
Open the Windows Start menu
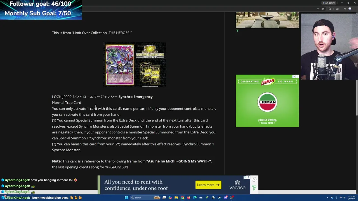click(126, 198)
